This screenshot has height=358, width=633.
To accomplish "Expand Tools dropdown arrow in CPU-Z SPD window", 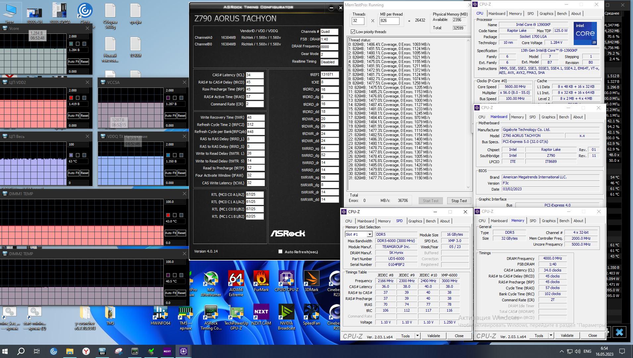I will pyautogui.click(x=417, y=336).
